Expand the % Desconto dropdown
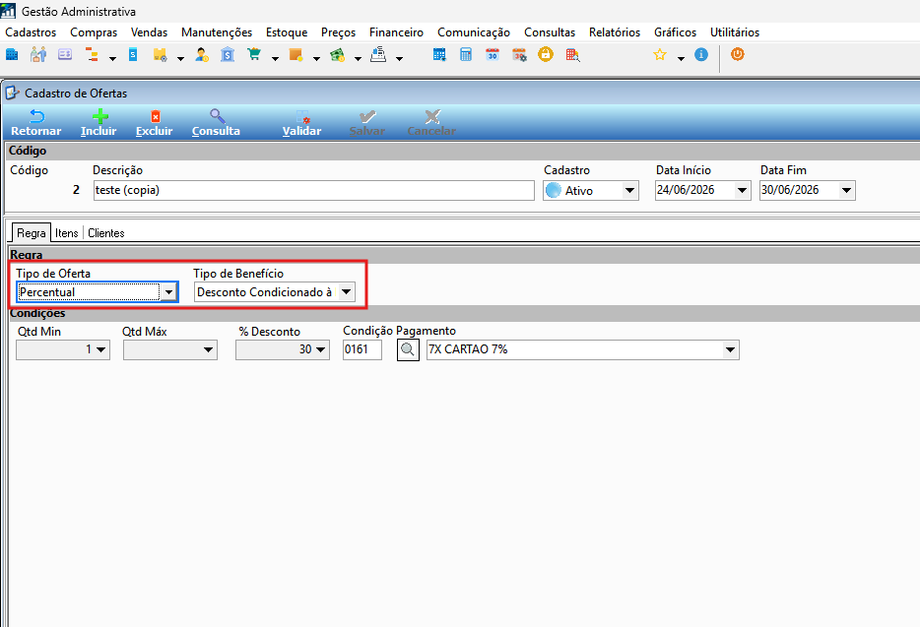The height and width of the screenshot is (627, 920). pos(320,350)
